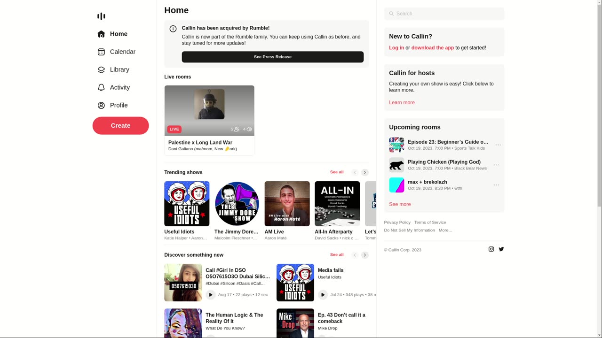Open The Human Logic & The Reality episode
The width and height of the screenshot is (602, 338).
point(234,318)
